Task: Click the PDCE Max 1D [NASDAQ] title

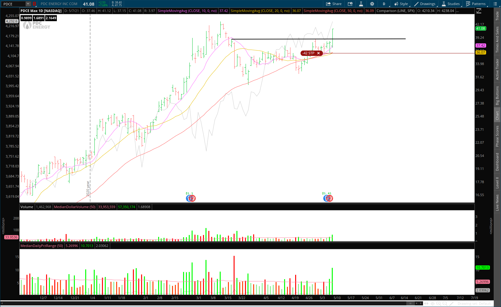Action: pyautogui.click(x=41, y=11)
